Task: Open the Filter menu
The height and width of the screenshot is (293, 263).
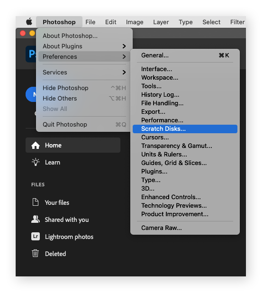Action: pos(237,22)
